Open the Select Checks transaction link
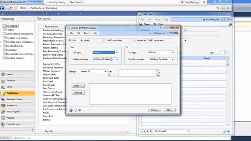This screenshot has height=141, width=251. coord(49,74)
